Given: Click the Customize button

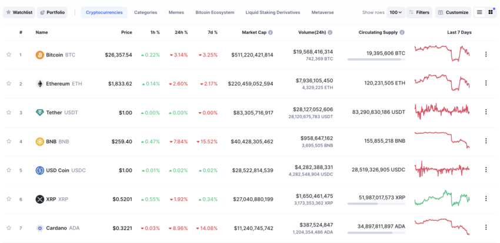Looking at the screenshot, I should pyautogui.click(x=453, y=12).
